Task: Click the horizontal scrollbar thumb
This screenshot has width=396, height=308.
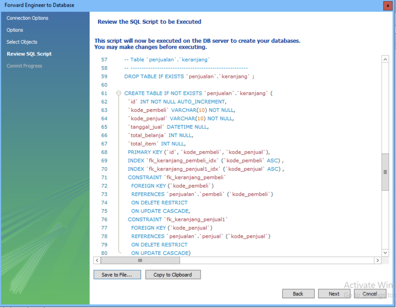Action: click(140, 260)
